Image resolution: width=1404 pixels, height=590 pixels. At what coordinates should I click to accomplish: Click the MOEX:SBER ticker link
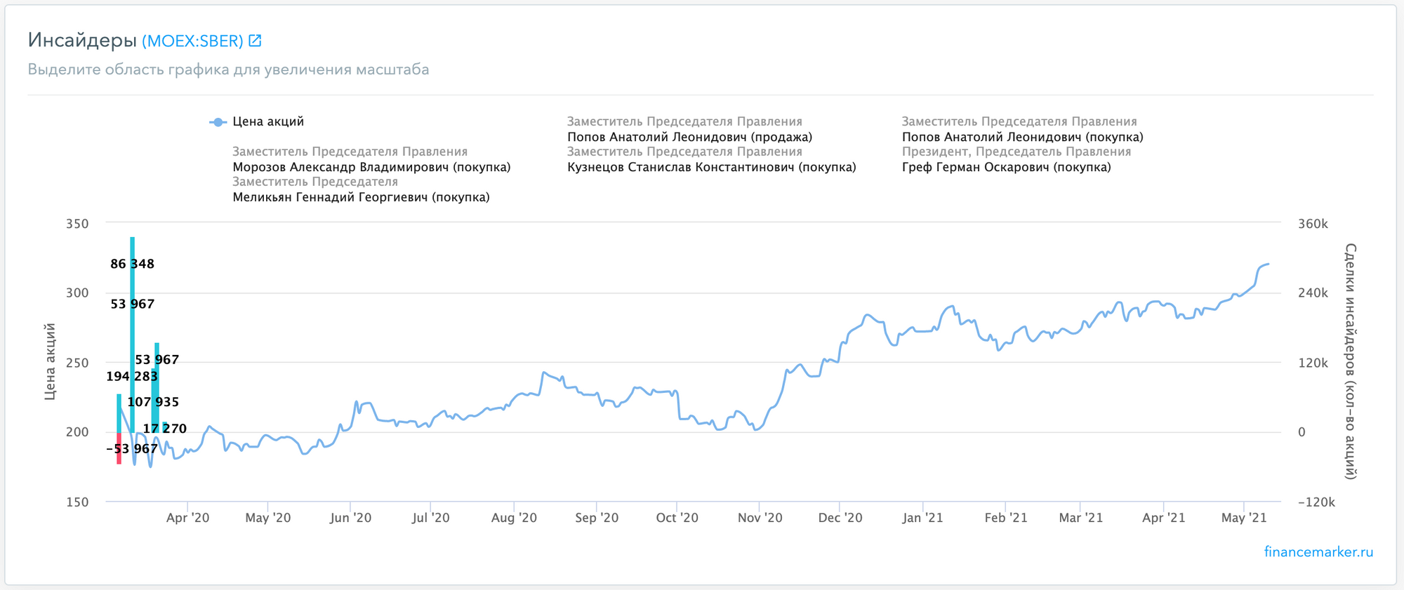pyautogui.click(x=192, y=41)
